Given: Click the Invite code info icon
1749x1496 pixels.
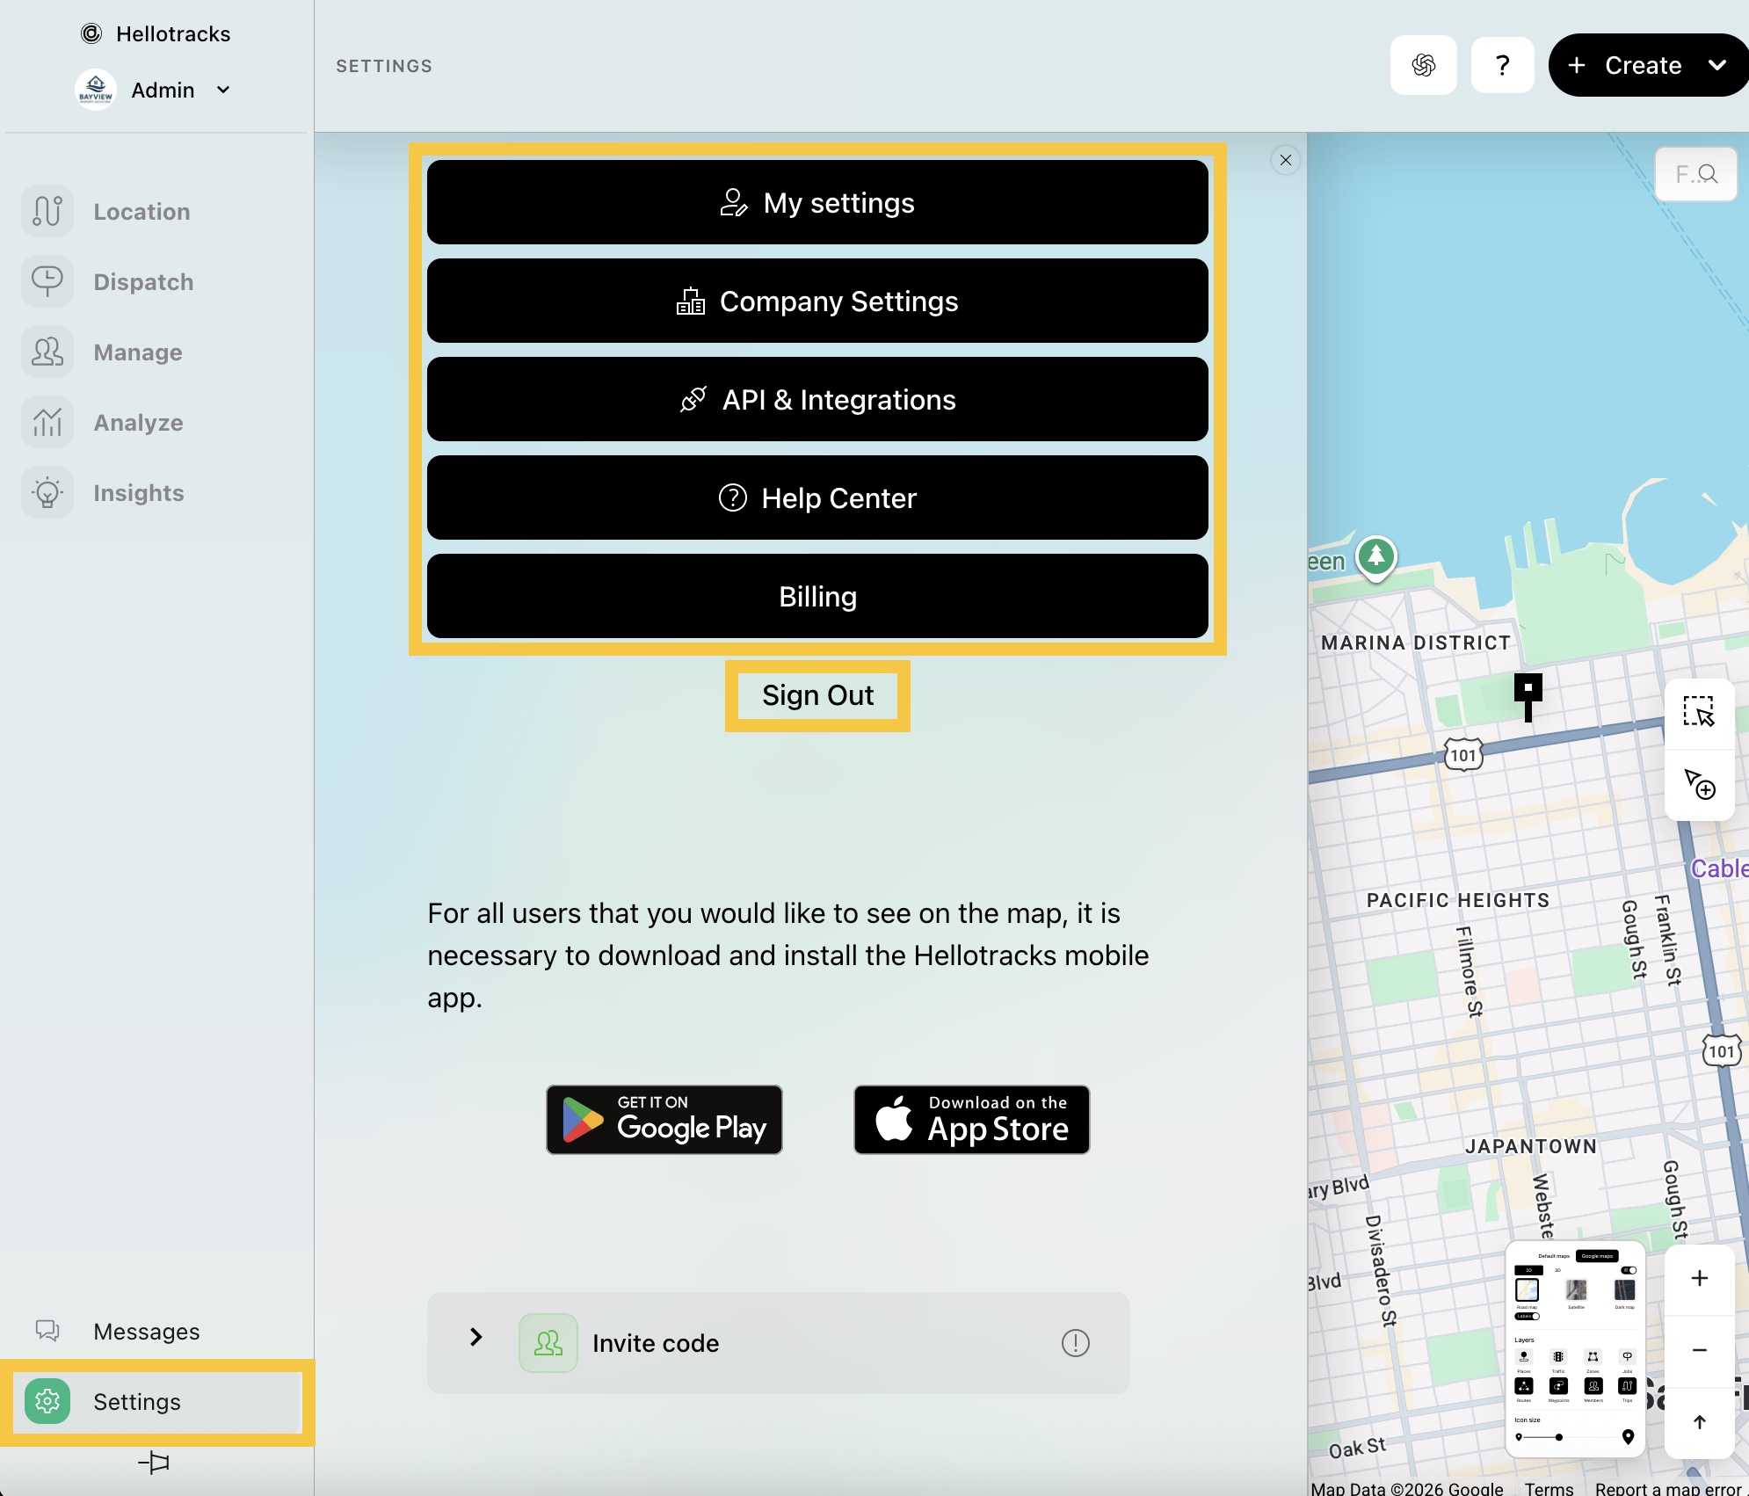Looking at the screenshot, I should (x=1075, y=1342).
